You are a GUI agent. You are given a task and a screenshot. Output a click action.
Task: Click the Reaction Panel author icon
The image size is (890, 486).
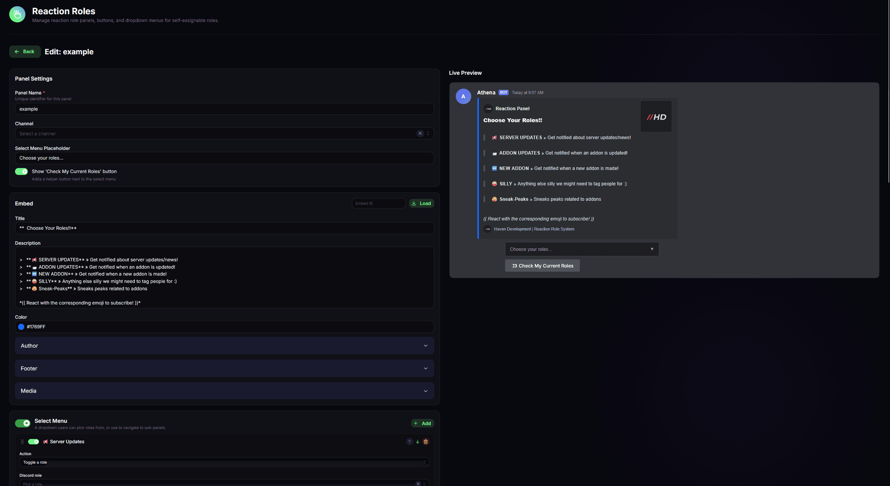tap(488, 109)
